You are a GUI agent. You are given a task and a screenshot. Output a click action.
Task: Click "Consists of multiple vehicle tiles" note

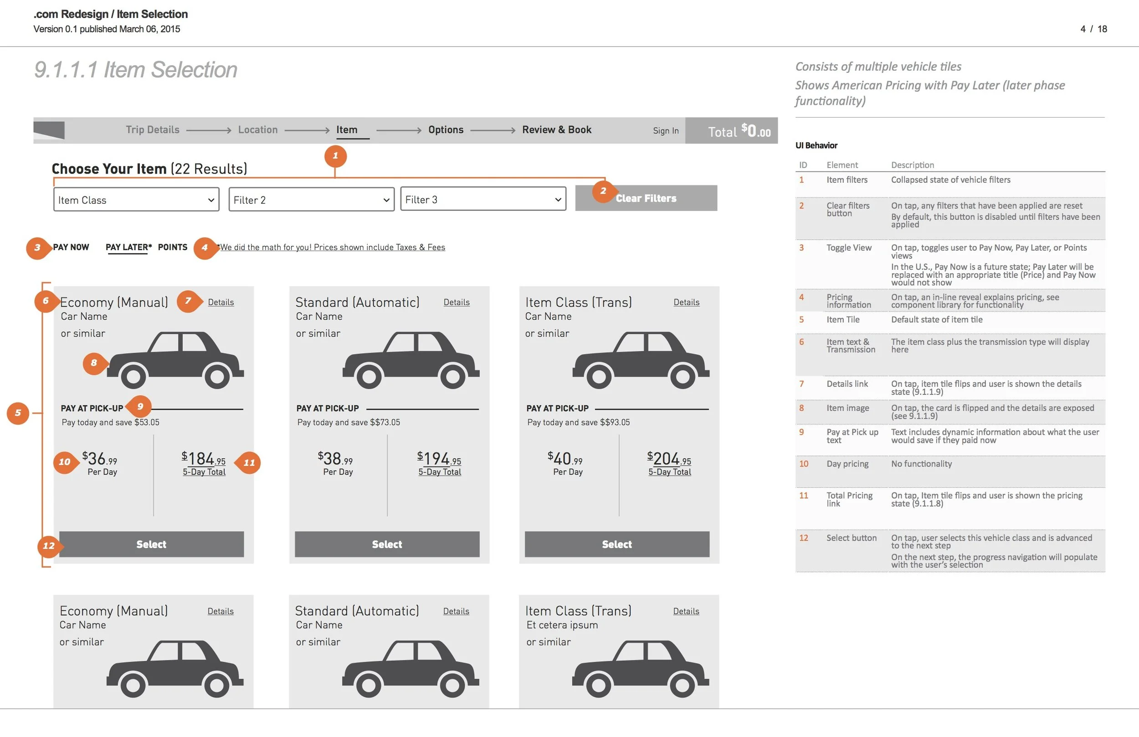click(x=878, y=67)
